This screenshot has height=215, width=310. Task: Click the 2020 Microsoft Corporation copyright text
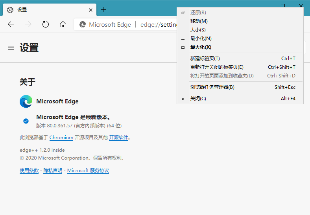(x=72, y=158)
